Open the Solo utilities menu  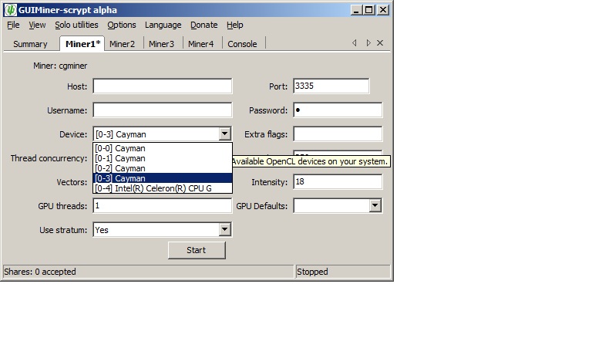(x=76, y=25)
